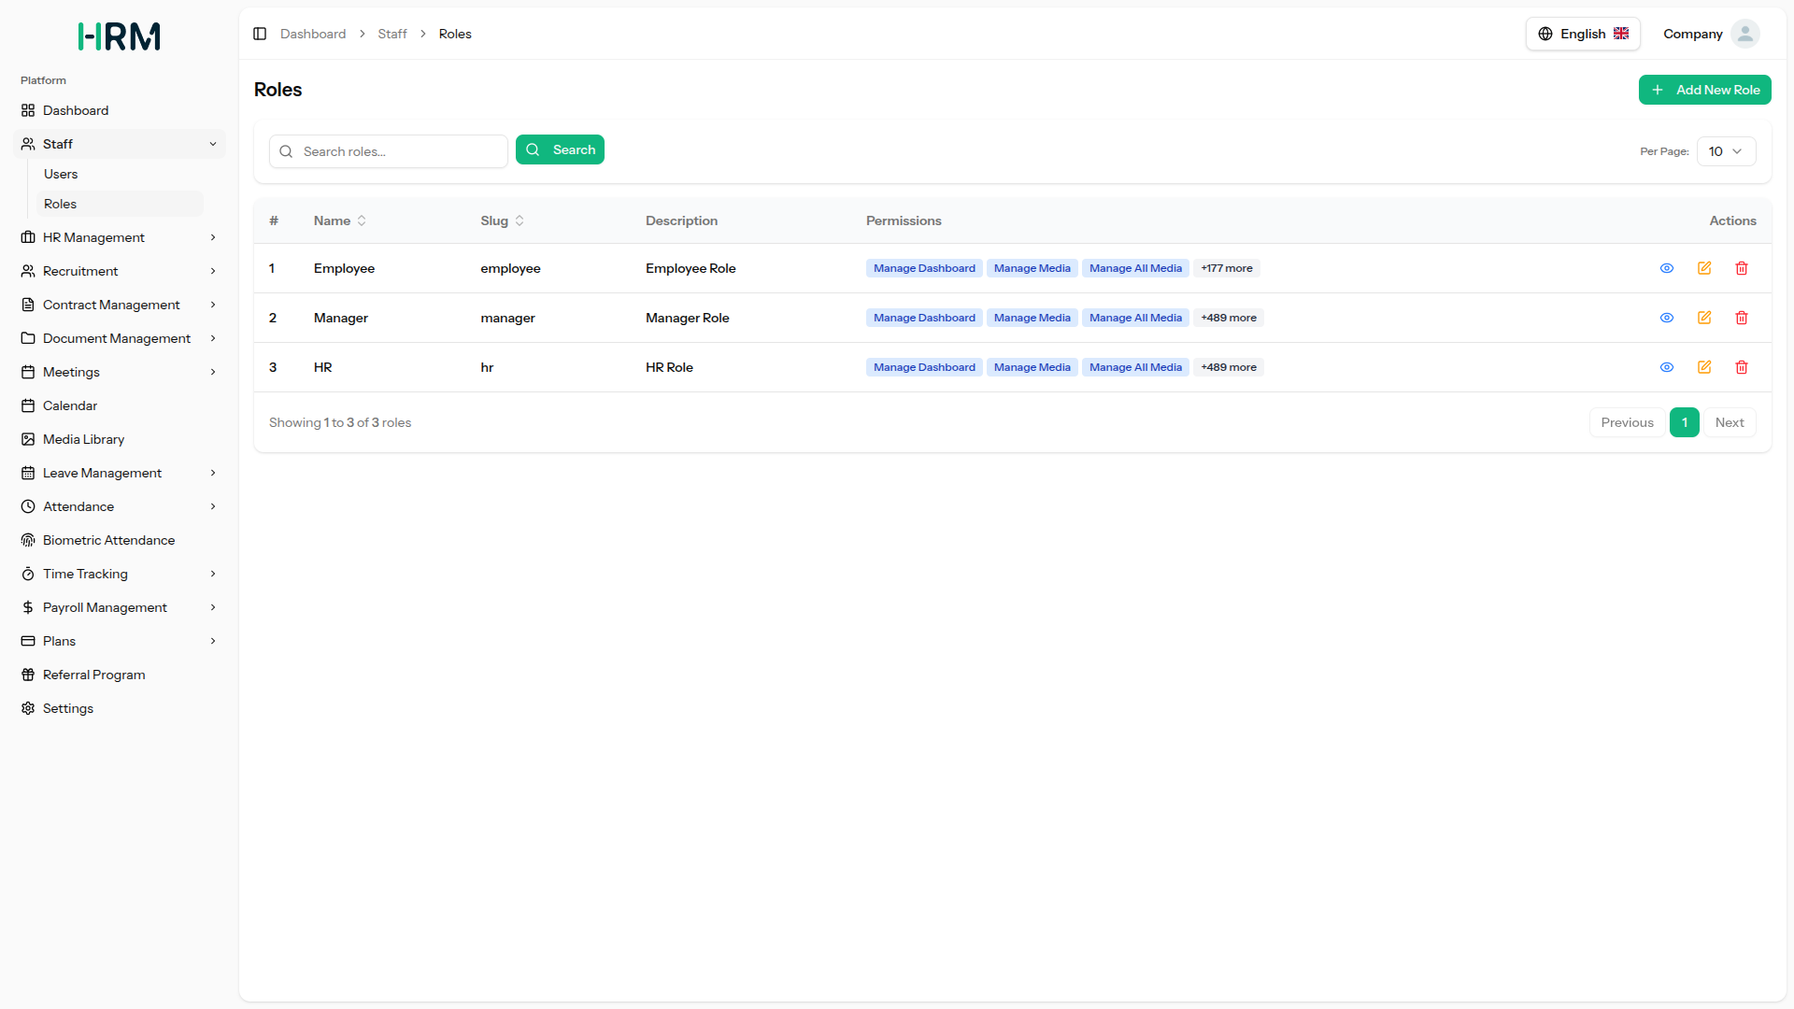The width and height of the screenshot is (1794, 1009).
Task: Edit the Employee role
Action: [1704, 268]
